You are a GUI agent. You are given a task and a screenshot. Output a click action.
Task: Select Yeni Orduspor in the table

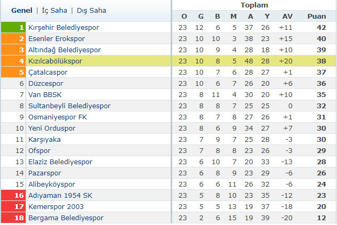click(x=53, y=128)
